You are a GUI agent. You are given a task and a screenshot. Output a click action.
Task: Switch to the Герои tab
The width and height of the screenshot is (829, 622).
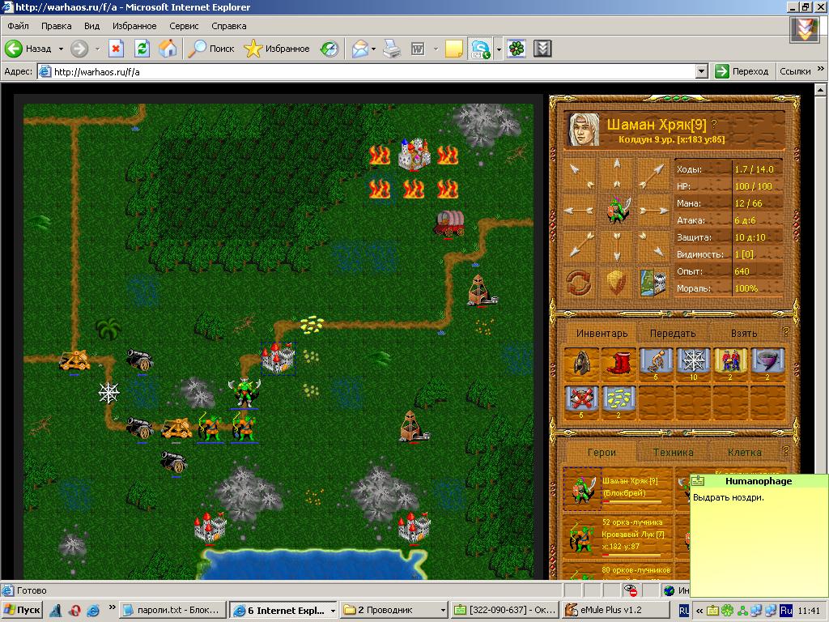pos(602,452)
